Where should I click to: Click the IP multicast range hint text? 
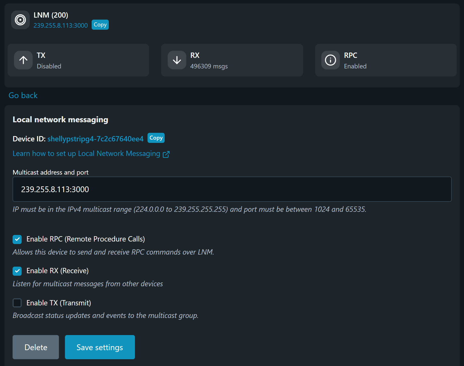click(190, 209)
